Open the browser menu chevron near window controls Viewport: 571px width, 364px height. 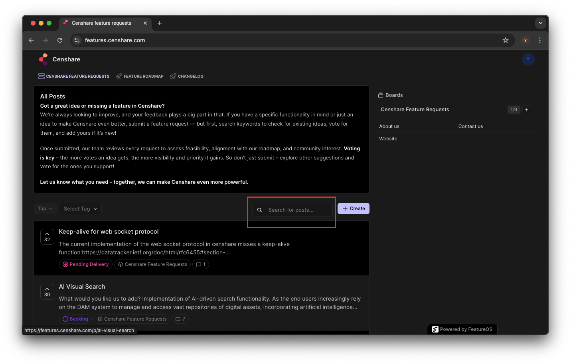click(541, 23)
